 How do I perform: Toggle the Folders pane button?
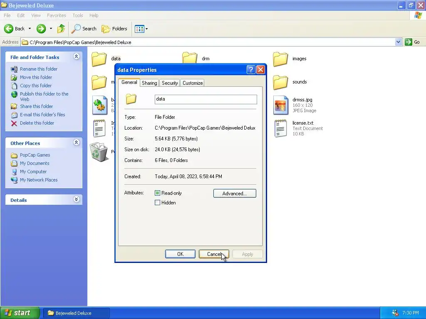114,29
